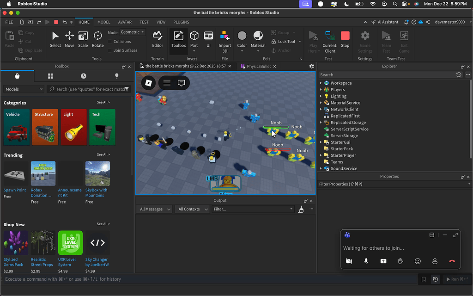Image resolution: width=473 pixels, height=296 pixels.
Task: Expand the Workspace tree node
Action: click(321, 83)
